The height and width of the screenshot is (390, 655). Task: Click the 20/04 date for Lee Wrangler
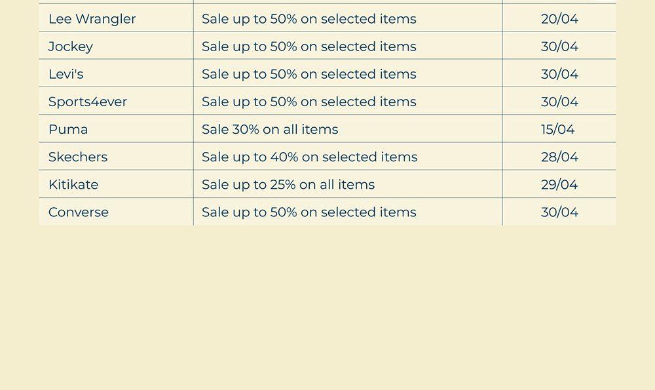559,19
